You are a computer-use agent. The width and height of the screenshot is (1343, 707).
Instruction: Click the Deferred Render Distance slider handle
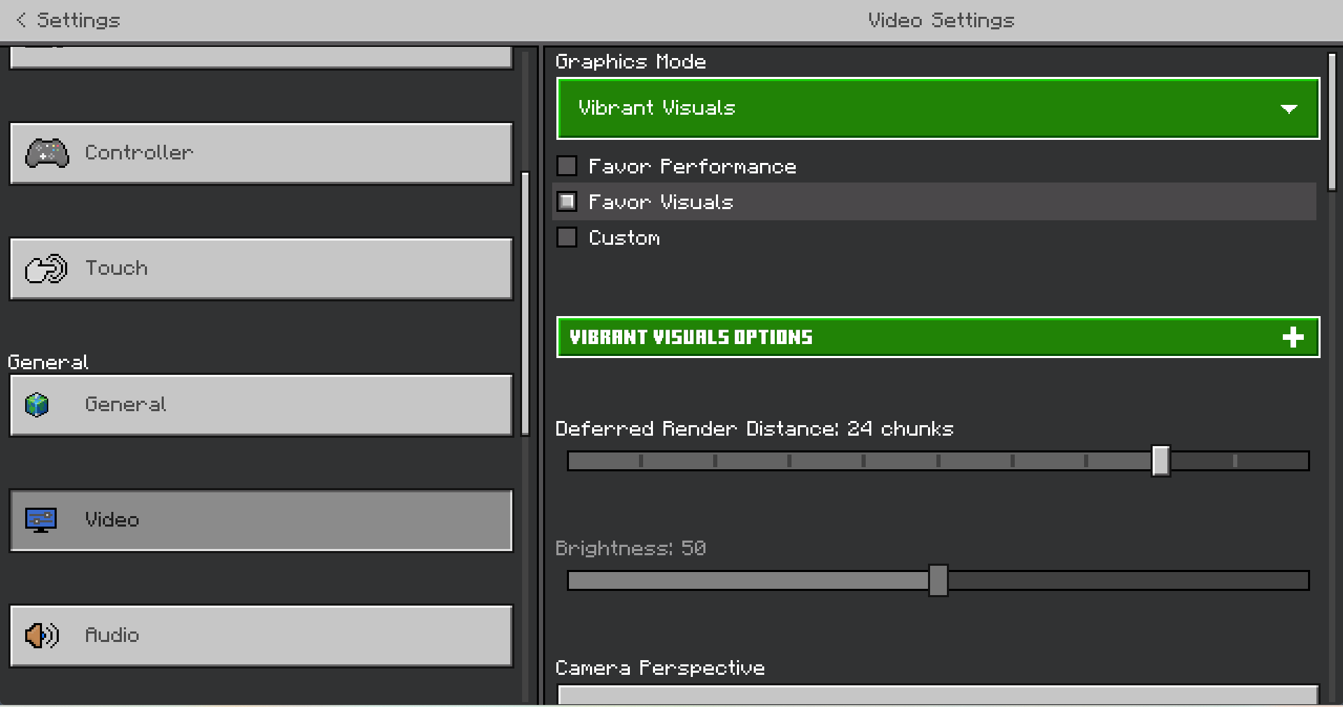(x=1160, y=461)
